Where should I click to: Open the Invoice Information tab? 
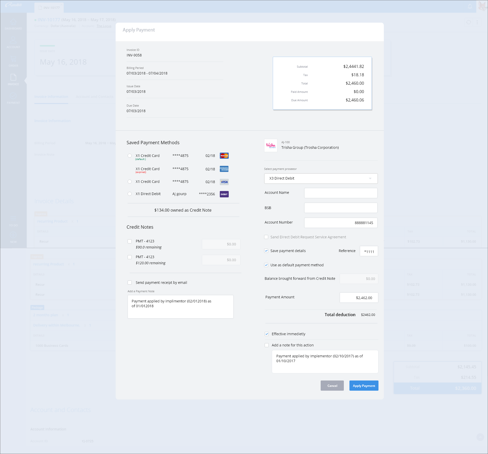pyautogui.click(x=51, y=97)
